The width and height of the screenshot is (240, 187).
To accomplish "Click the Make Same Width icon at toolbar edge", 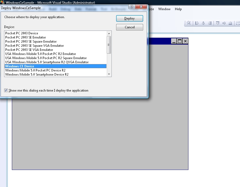I will pyautogui.click(x=238, y=23).
